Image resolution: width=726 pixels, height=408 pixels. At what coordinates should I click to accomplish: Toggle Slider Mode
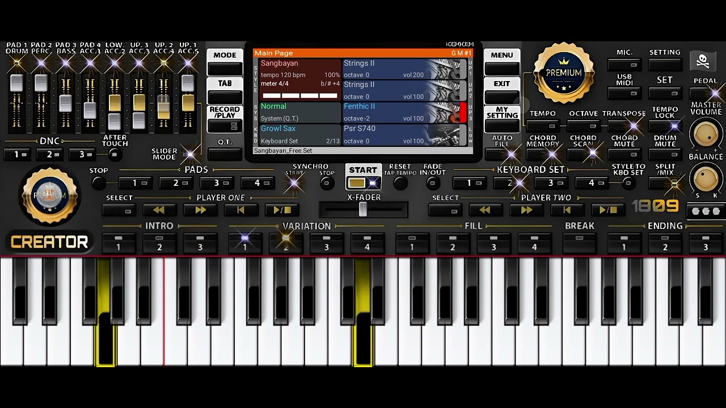coord(189,154)
